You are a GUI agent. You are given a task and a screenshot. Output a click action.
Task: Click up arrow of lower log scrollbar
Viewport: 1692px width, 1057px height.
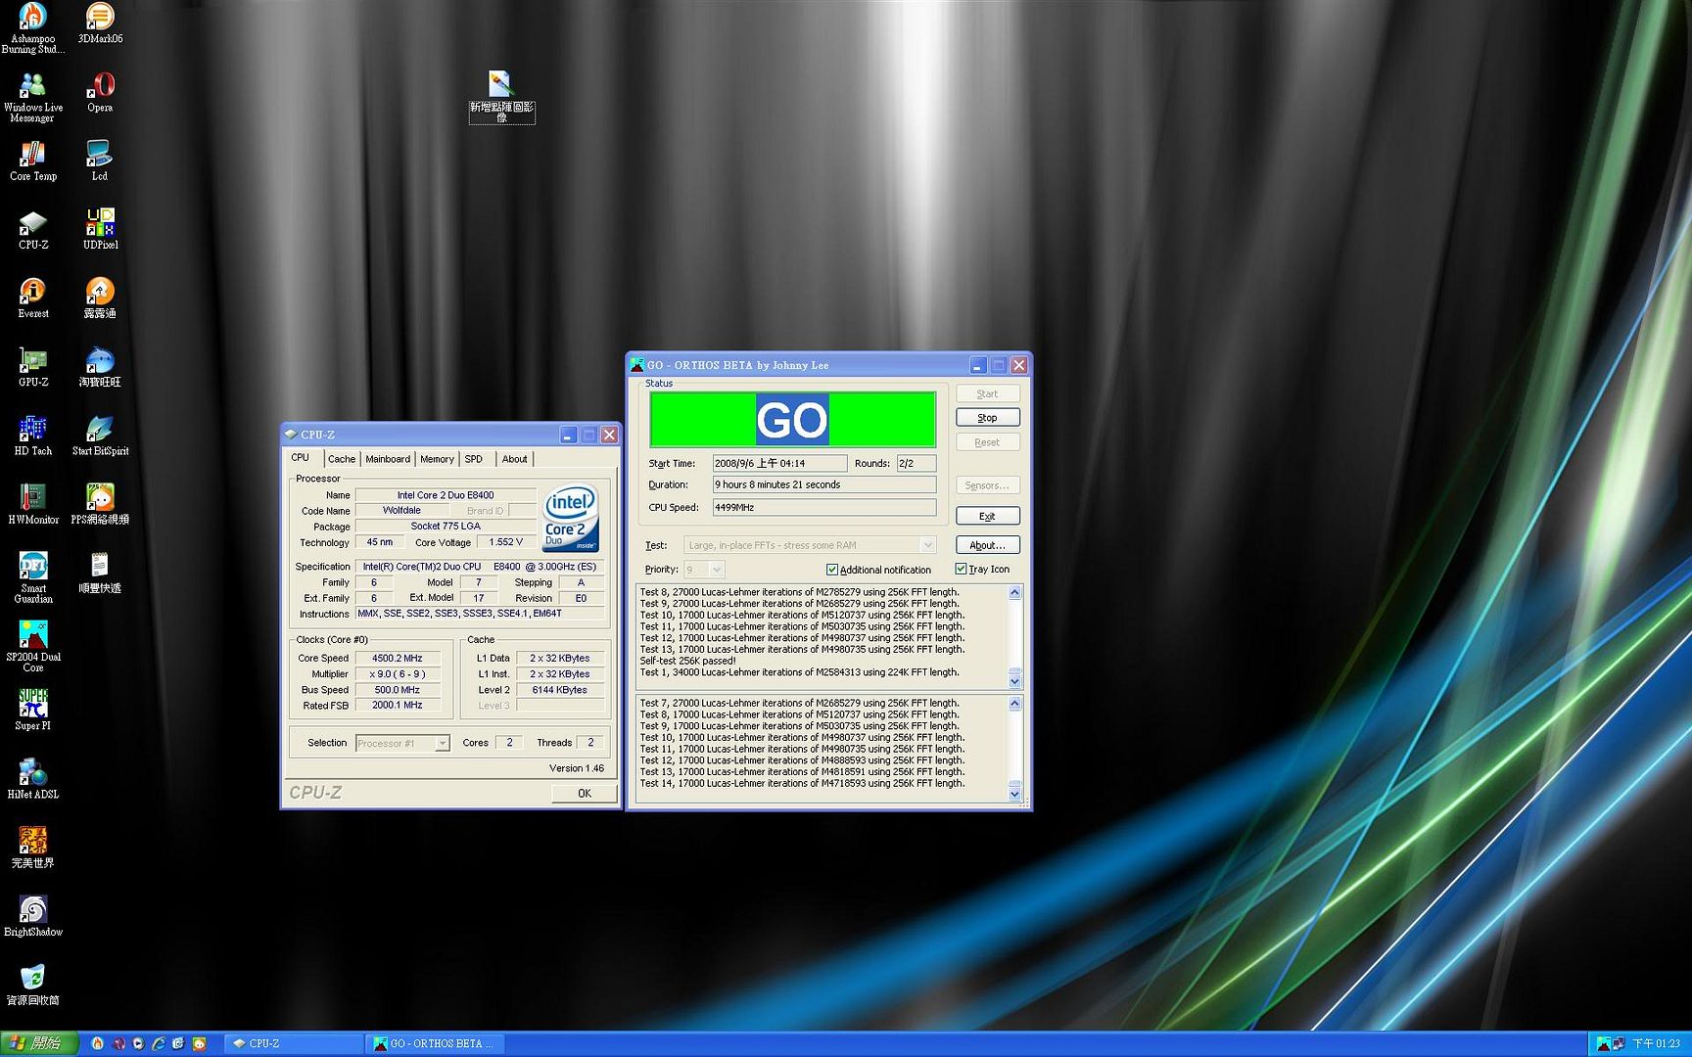[x=1014, y=703]
